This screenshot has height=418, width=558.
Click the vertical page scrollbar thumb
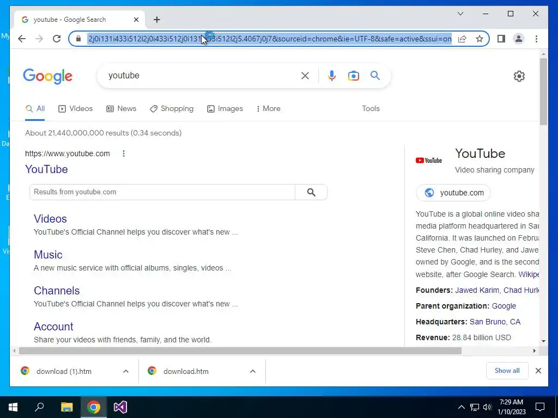coord(543,91)
